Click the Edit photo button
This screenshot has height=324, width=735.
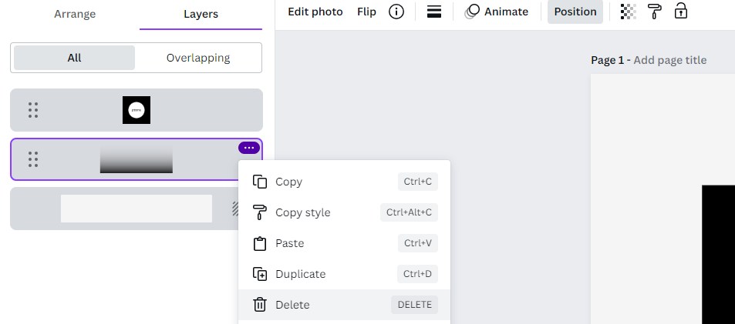315,12
